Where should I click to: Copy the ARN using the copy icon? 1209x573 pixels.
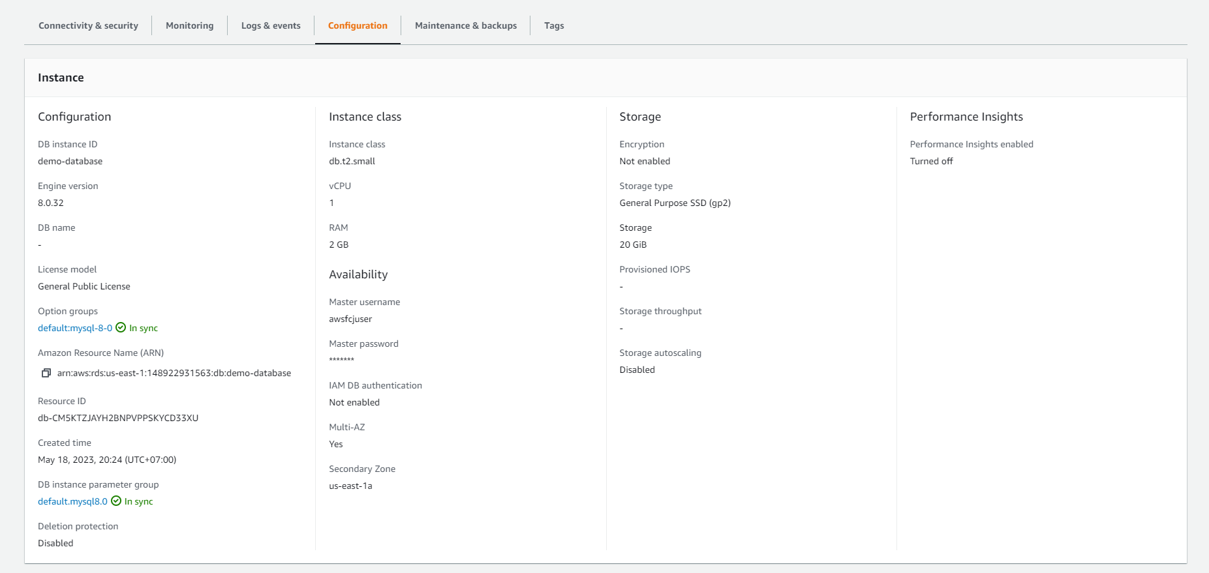pos(46,373)
